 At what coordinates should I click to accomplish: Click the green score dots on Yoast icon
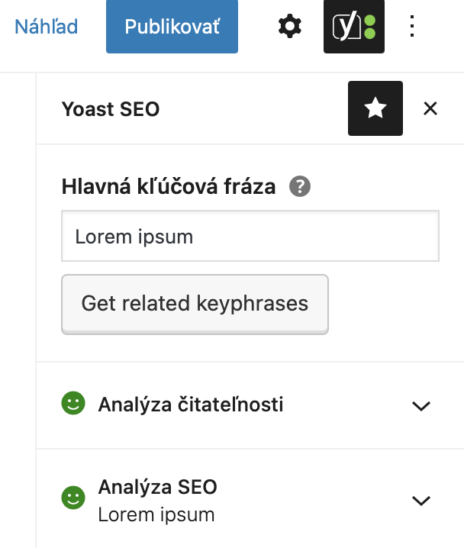(x=369, y=27)
